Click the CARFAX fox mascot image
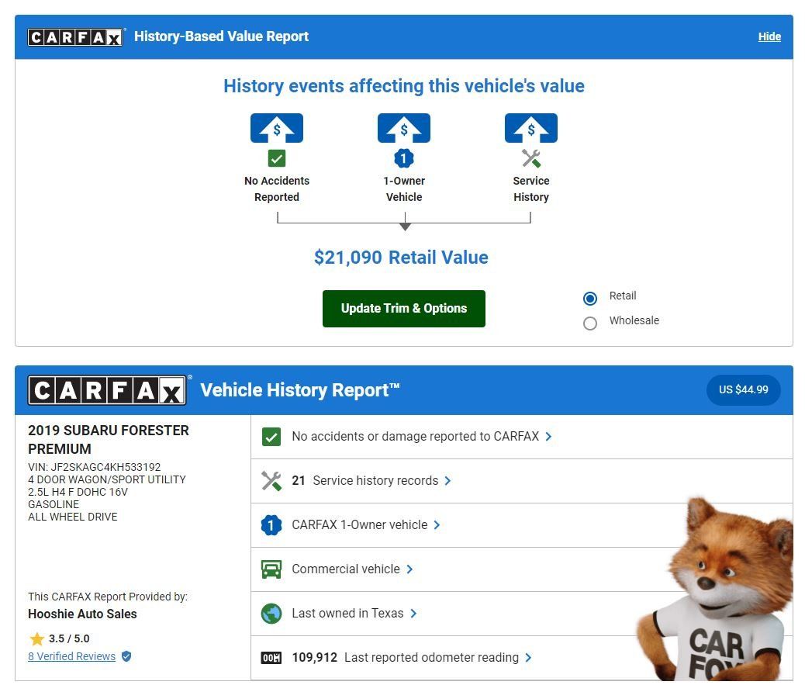The height and width of the screenshot is (685, 805). pos(716,589)
